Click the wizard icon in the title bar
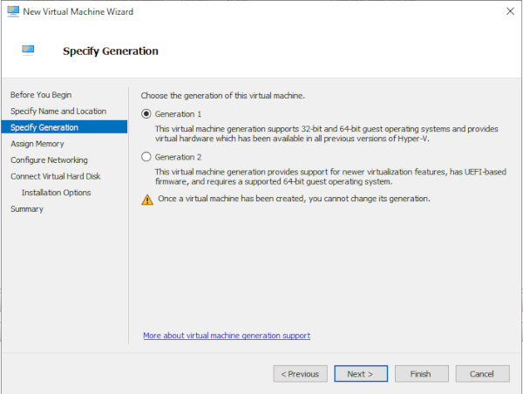 pyautogui.click(x=13, y=11)
